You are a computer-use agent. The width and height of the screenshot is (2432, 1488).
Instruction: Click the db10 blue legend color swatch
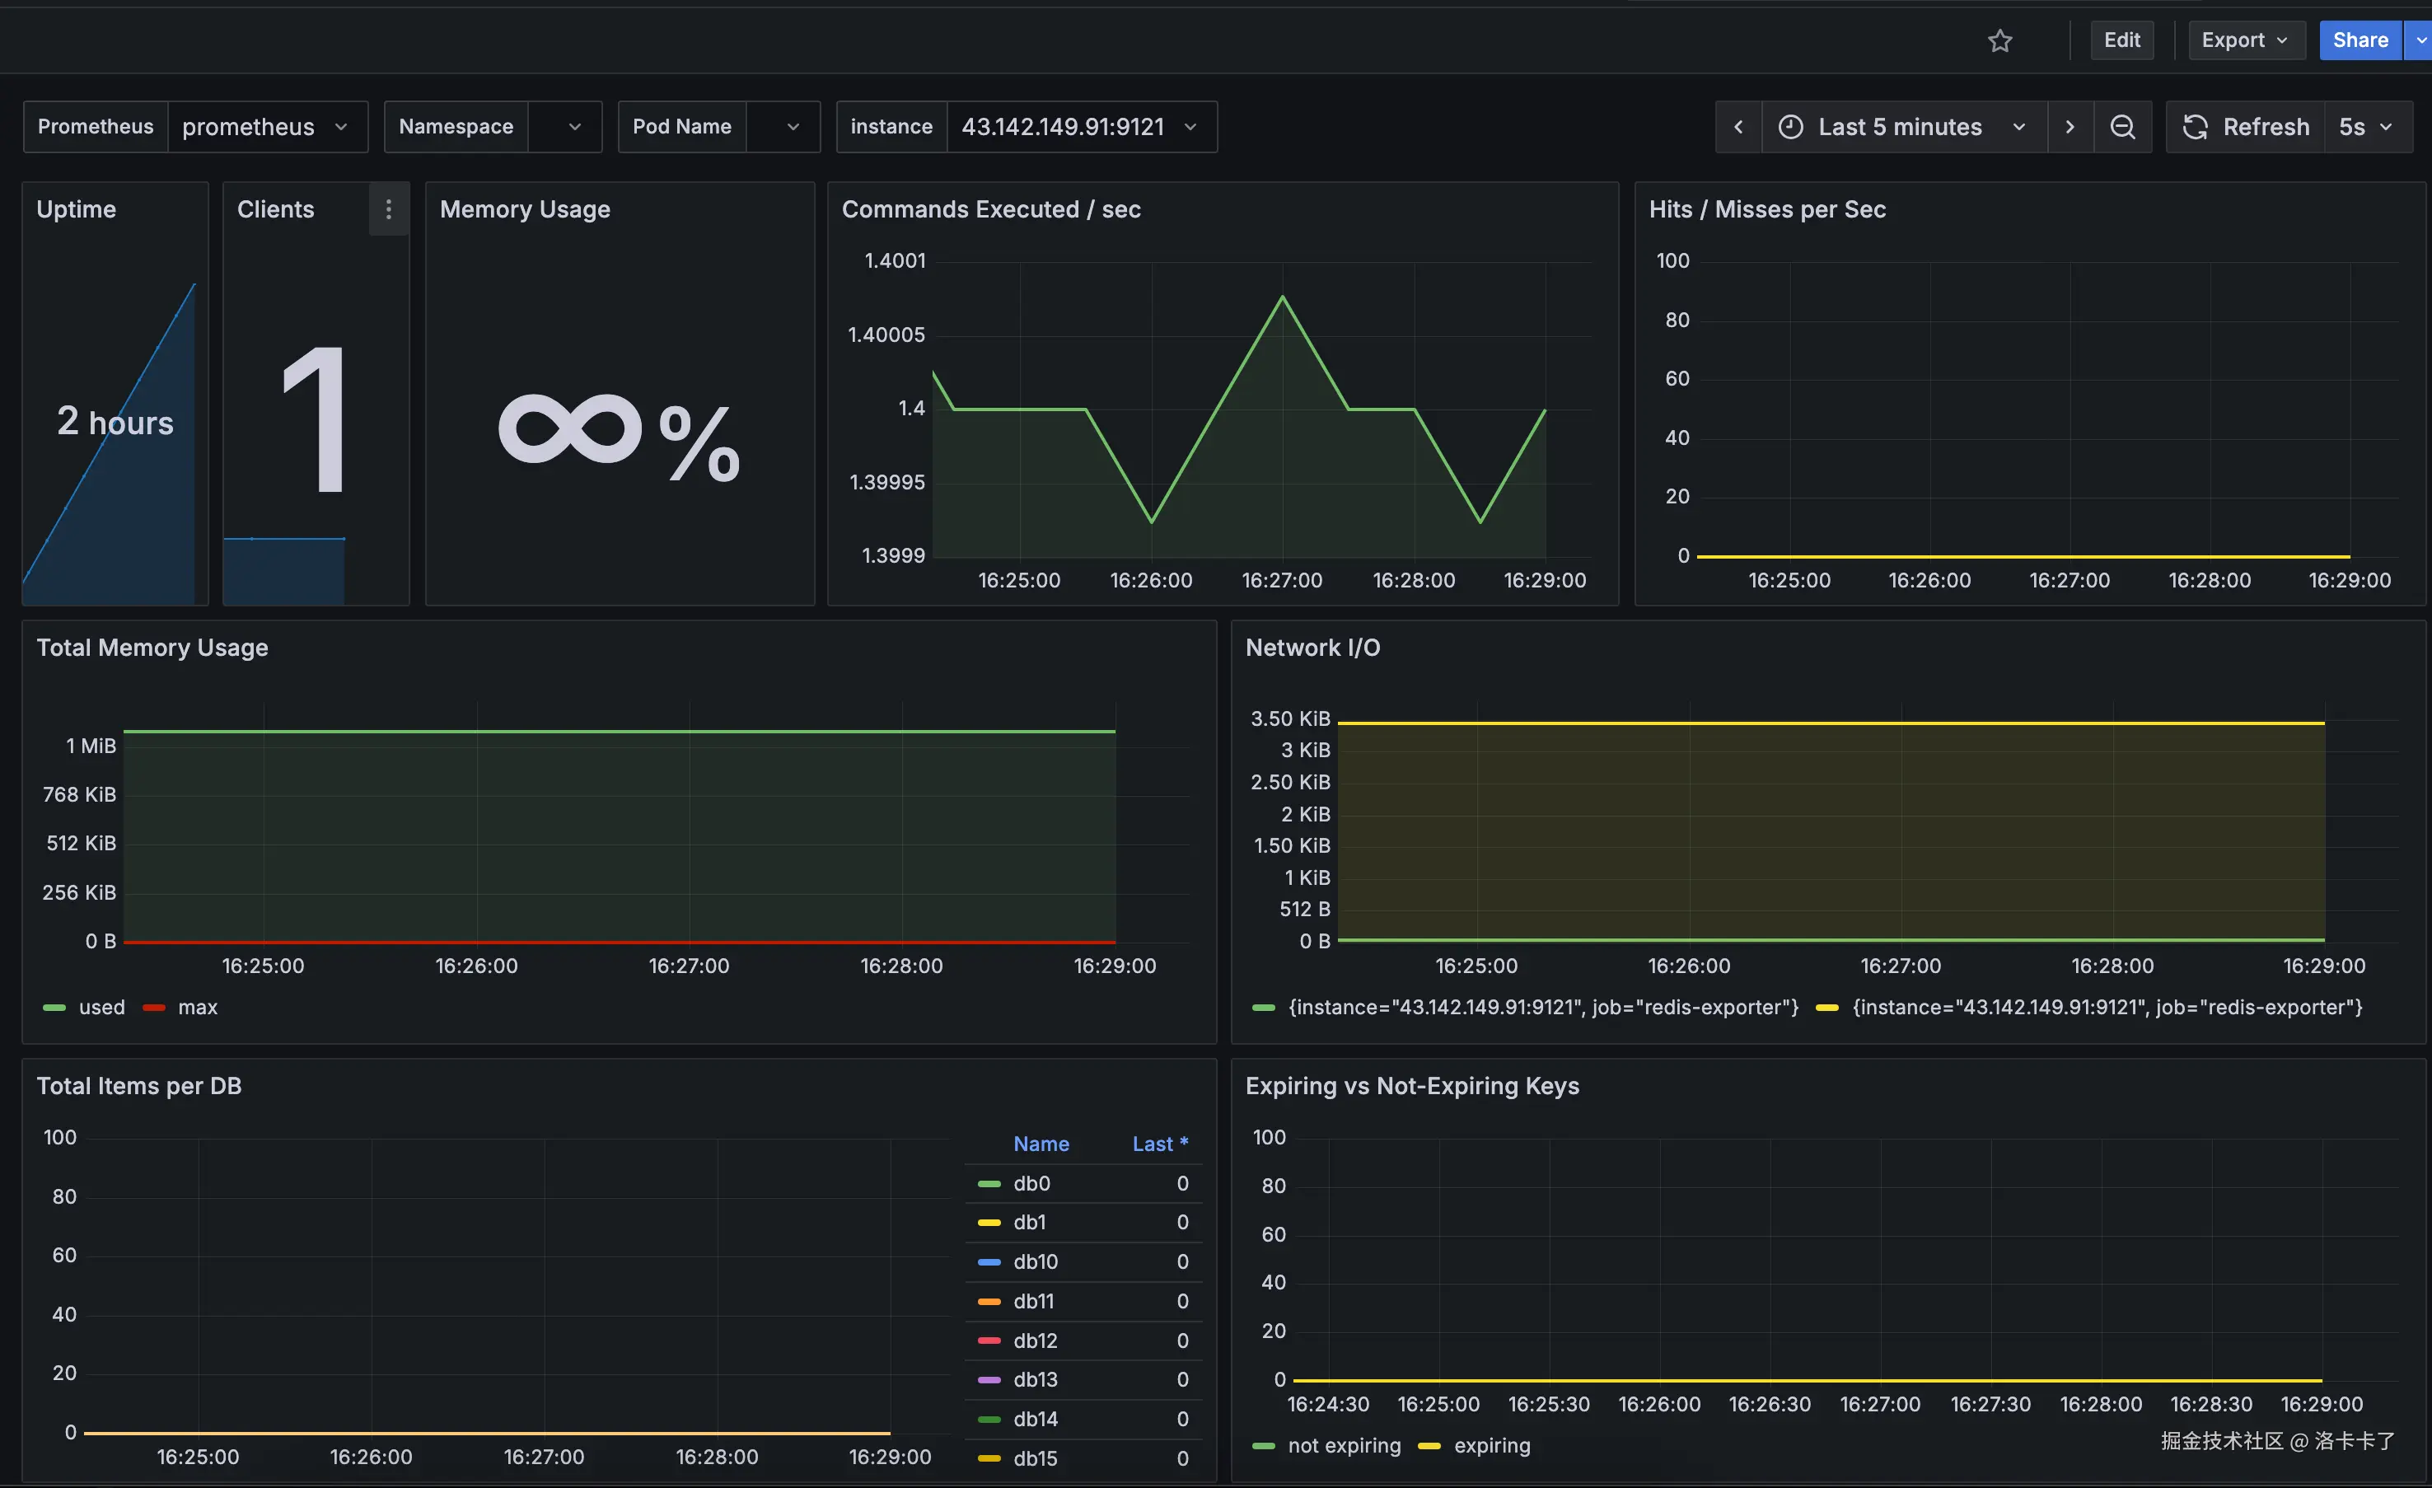pyautogui.click(x=989, y=1262)
